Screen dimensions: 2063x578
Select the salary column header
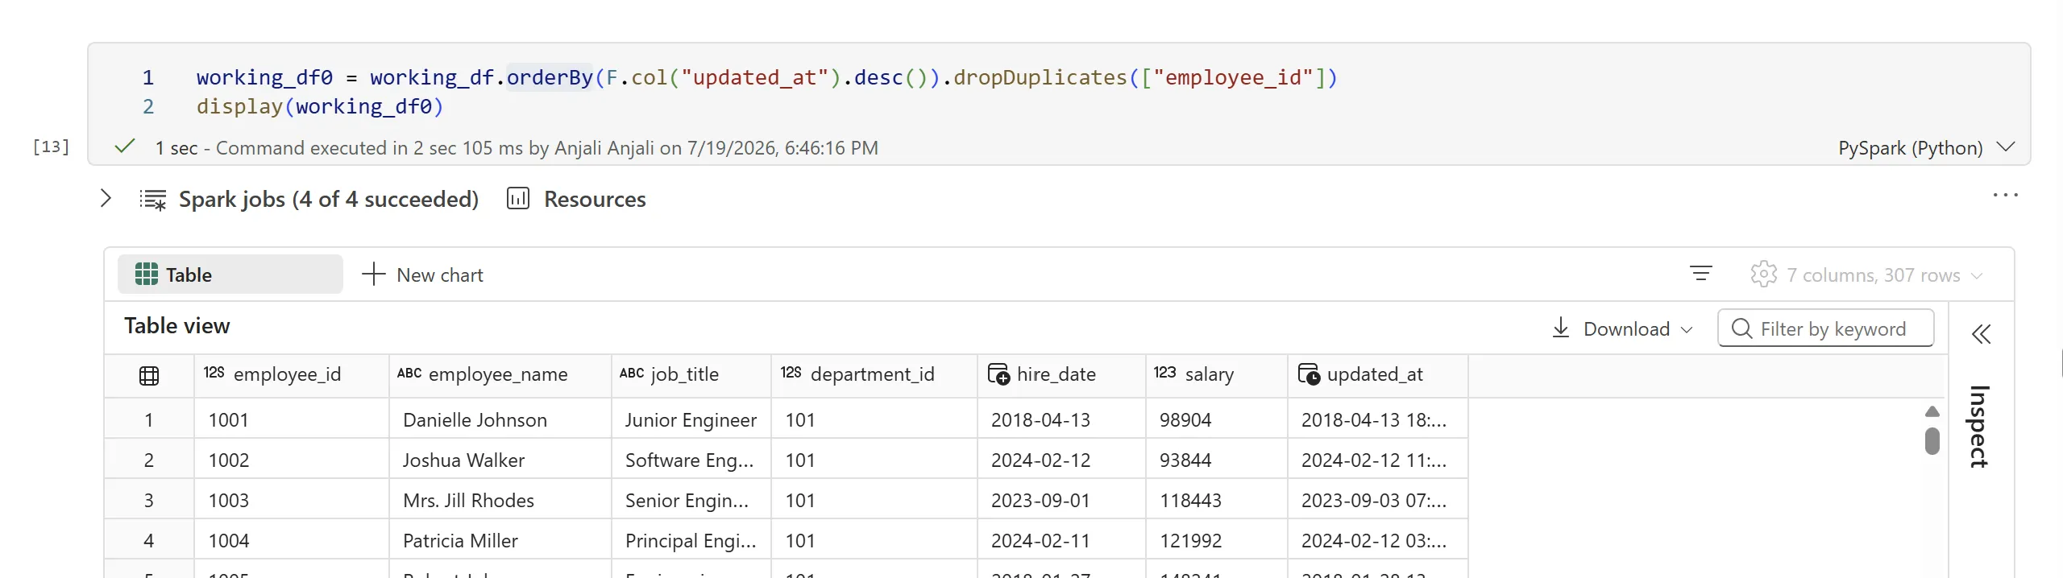pos(1217,375)
